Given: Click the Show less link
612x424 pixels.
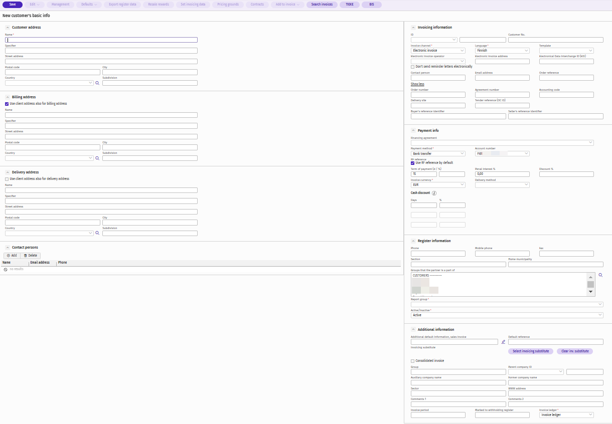Looking at the screenshot, I should pyautogui.click(x=417, y=84).
